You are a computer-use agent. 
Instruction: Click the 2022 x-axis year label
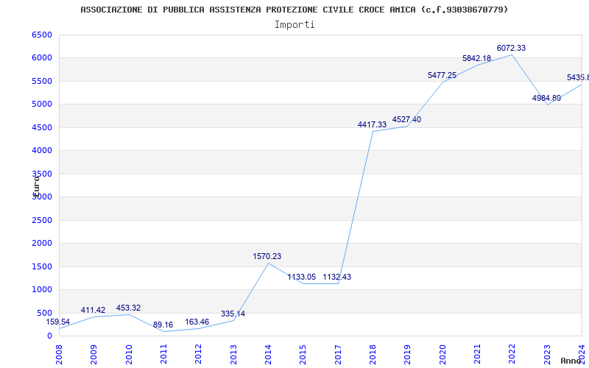(x=512, y=354)
